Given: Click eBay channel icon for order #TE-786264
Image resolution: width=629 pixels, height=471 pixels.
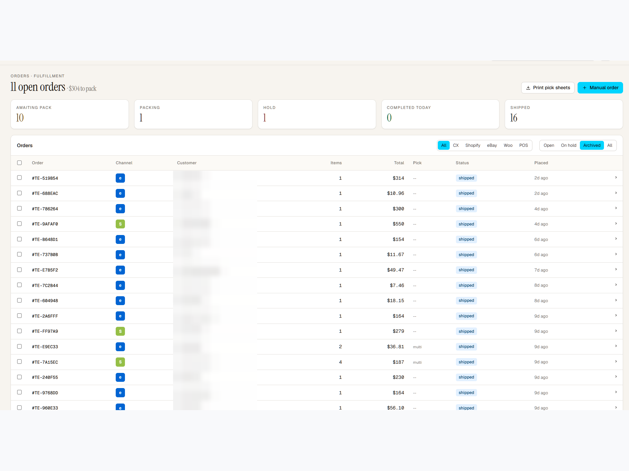Looking at the screenshot, I should 120,209.
